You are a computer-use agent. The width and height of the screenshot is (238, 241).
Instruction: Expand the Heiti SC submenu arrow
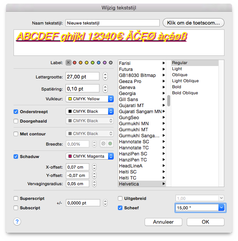(x=164, y=172)
